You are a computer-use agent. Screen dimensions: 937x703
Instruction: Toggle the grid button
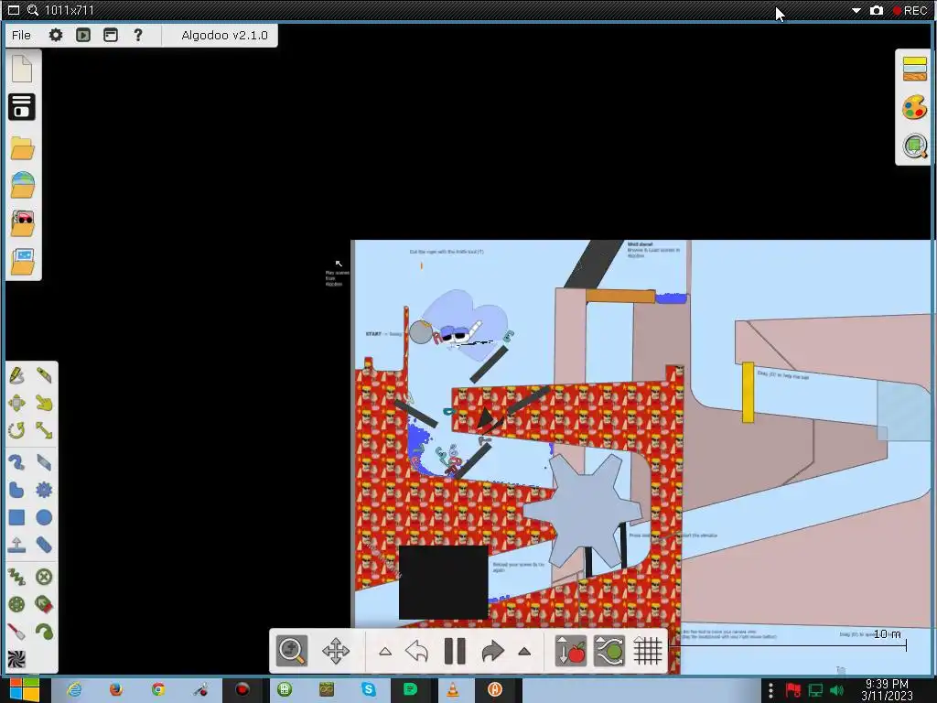[647, 651]
